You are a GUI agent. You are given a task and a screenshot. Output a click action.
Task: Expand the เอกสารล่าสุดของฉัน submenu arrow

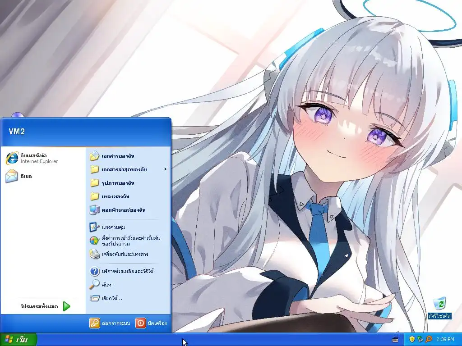[x=165, y=169]
